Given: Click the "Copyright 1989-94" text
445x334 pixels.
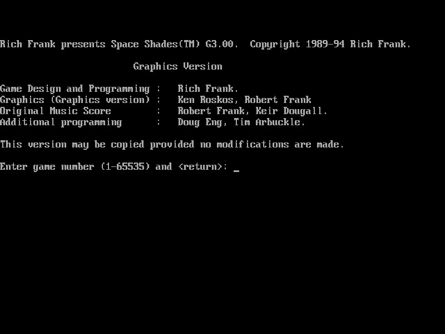Looking at the screenshot, I should click(x=297, y=44).
